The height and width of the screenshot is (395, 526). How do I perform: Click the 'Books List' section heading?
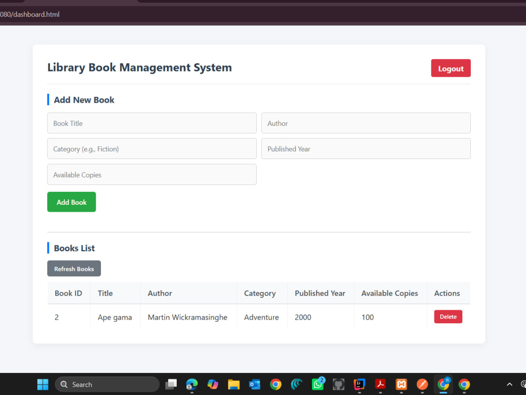[x=74, y=248]
